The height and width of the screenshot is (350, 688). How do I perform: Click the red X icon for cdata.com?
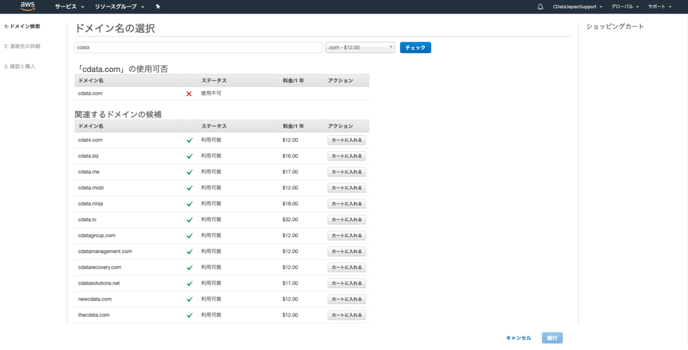click(189, 93)
